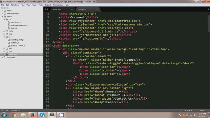Collapse the part10 folder arrow
The width and height of the screenshot is (210, 118).
[x=2, y=16]
